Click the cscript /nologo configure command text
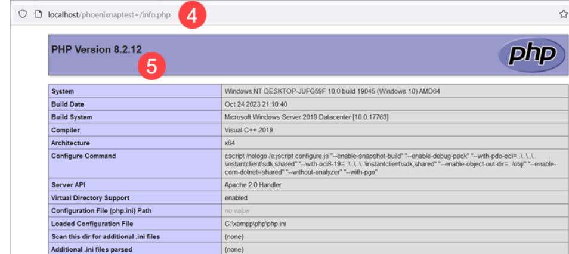 click(x=390, y=165)
